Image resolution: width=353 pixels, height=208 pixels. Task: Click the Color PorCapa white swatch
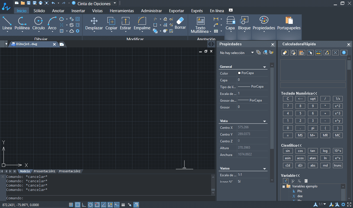239,73
